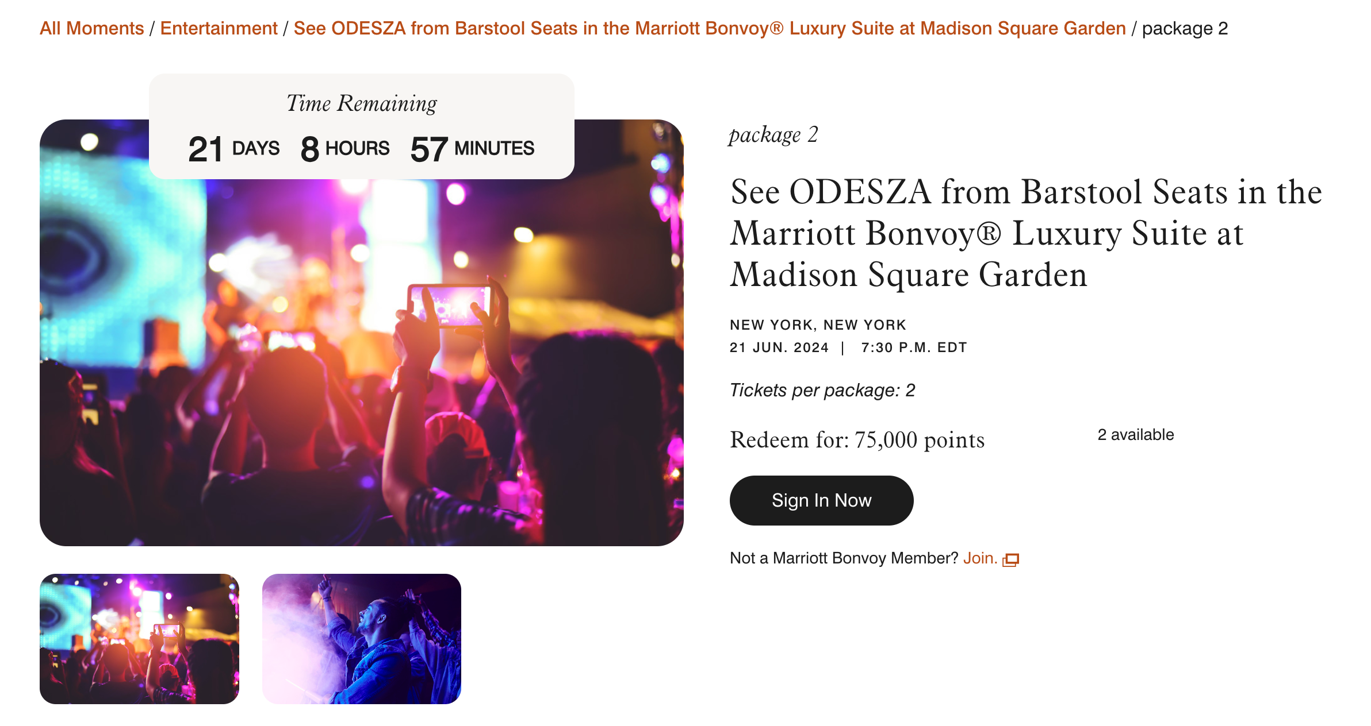Screen dimensions: 1371x726
Task: Select the cheering man in smoke thumbnail
Action: (x=361, y=639)
